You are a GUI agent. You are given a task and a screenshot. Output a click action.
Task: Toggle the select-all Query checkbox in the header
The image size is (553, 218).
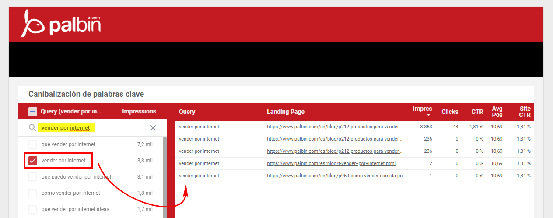point(33,112)
